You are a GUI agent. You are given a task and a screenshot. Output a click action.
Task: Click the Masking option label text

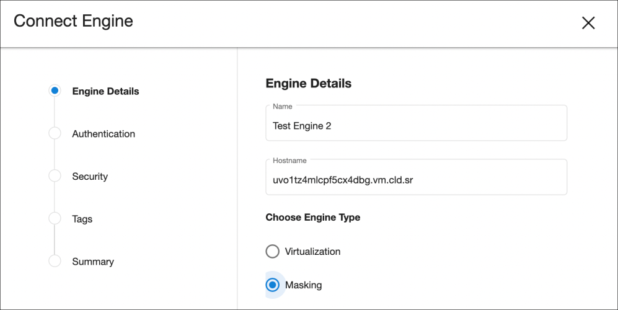click(x=303, y=285)
